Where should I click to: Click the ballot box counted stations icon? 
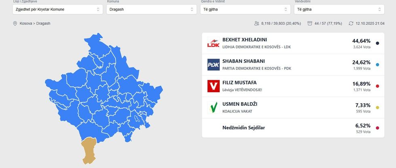[x=310, y=23]
